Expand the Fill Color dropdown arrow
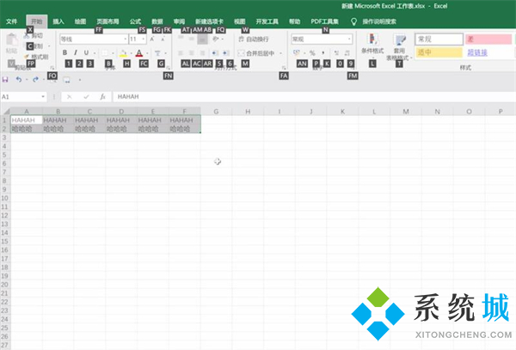516x350 pixels. click(131, 53)
